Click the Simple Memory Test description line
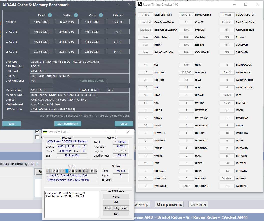 coord(71,180)
